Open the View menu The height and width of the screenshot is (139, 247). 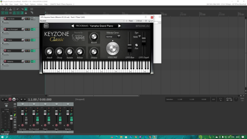pyautogui.click(x=11, y=4)
